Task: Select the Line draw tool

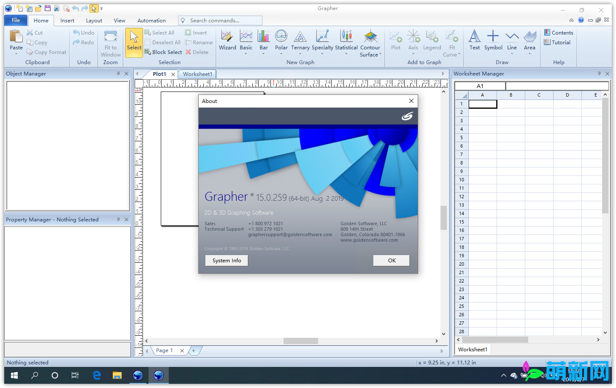Action: 512,40
